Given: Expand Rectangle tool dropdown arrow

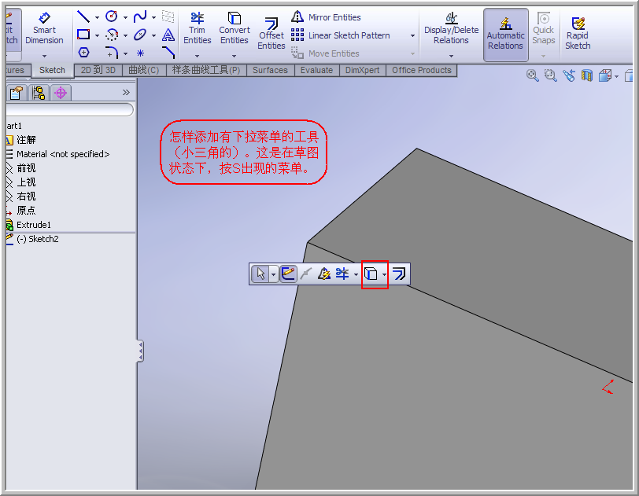Looking at the screenshot, I should click(97, 35).
